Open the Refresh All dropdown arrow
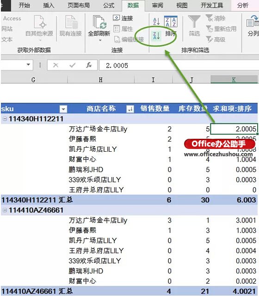Viewport: 259px width, 297px height. click(100, 40)
